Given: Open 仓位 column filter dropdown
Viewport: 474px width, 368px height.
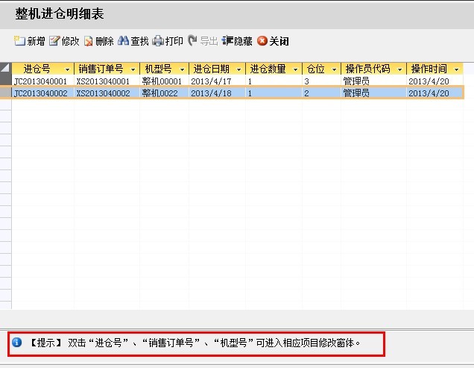Looking at the screenshot, I should tap(334, 69).
